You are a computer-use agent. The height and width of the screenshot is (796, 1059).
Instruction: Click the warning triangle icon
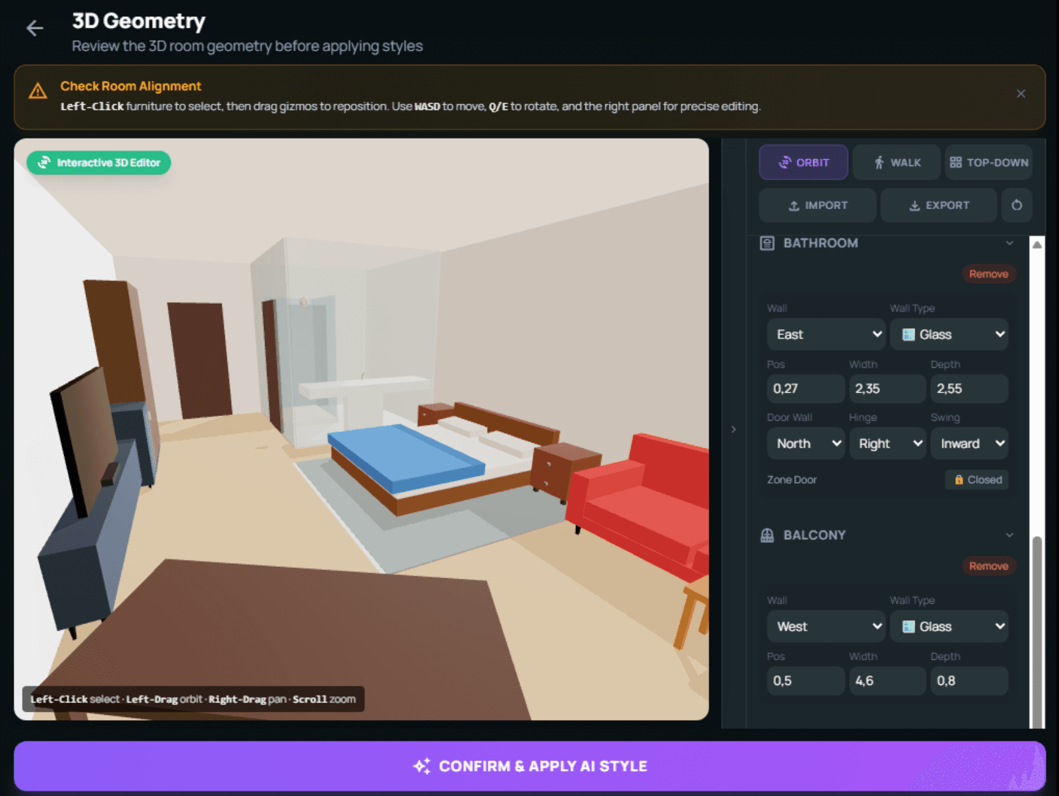[38, 92]
